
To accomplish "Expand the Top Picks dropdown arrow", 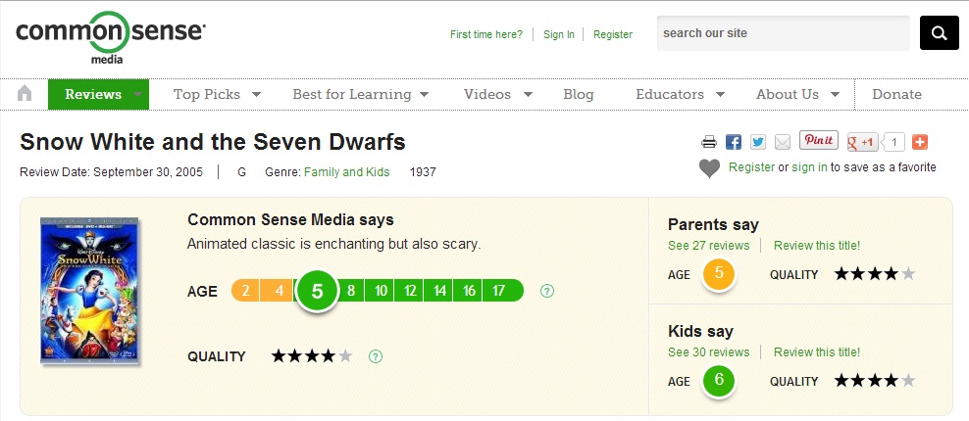I will (256, 95).
